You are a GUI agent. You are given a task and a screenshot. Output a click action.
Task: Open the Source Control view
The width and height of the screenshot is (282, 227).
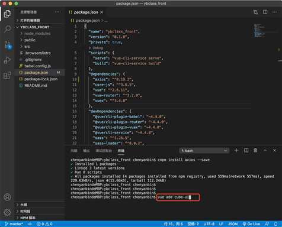(x=8, y=45)
